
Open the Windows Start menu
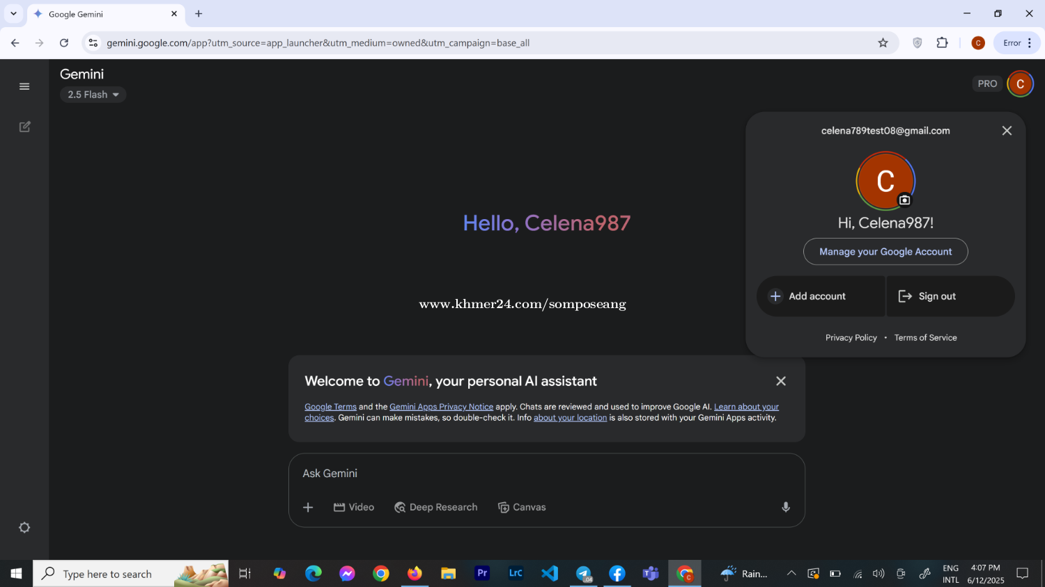pyautogui.click(x=16, y=574)
